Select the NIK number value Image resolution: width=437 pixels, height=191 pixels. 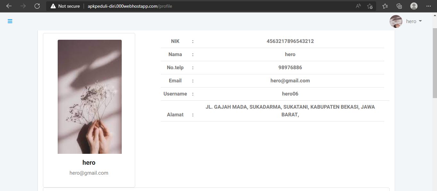point(290,41)
